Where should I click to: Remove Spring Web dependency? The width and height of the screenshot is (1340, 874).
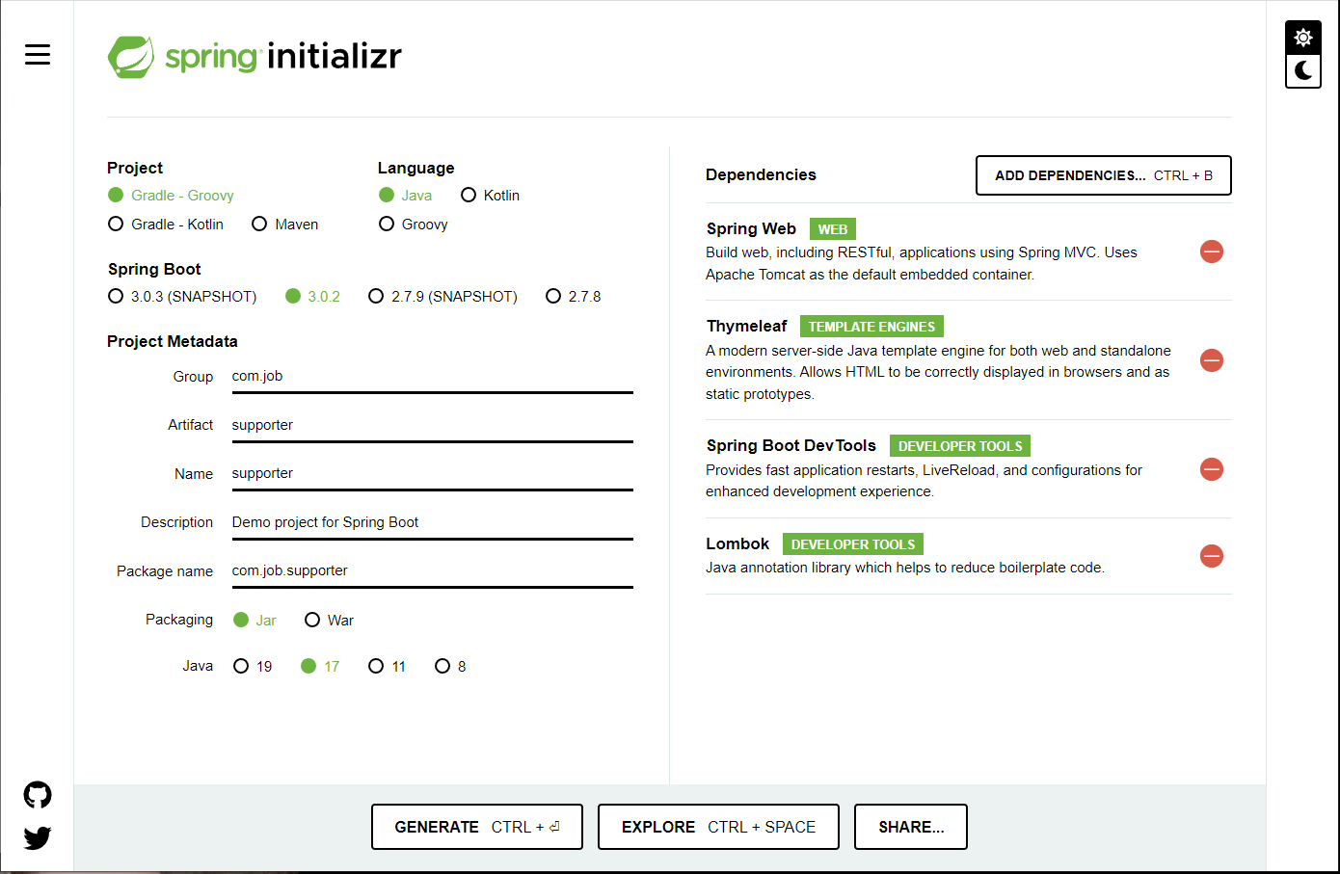click(1212, 252)
